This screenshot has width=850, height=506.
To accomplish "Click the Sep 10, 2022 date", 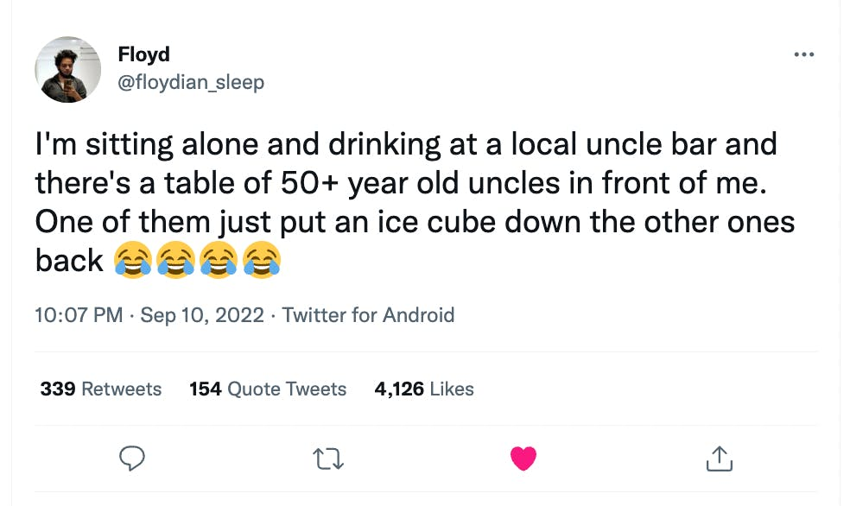I will tap(201, 314).
